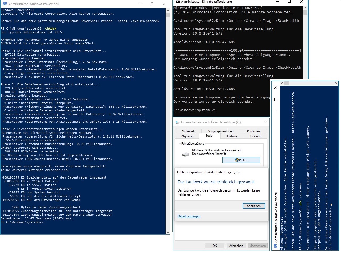Screen dimensions: 341x253
Task: Click the cmd icon in the Eingabeaufforderung title bar
Action: tap(177, 2)
